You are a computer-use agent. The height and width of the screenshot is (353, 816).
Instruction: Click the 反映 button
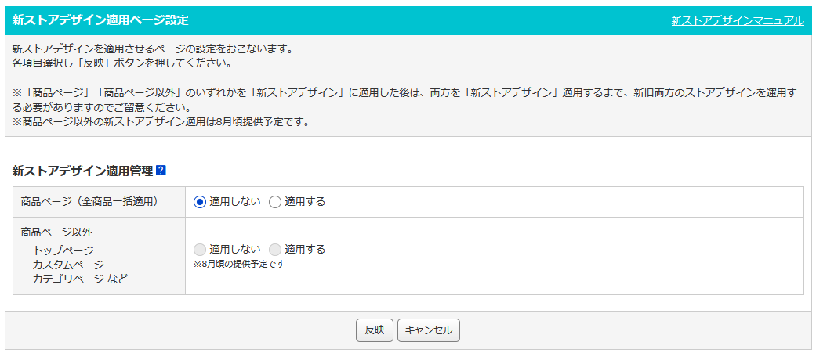pos(375,330)
